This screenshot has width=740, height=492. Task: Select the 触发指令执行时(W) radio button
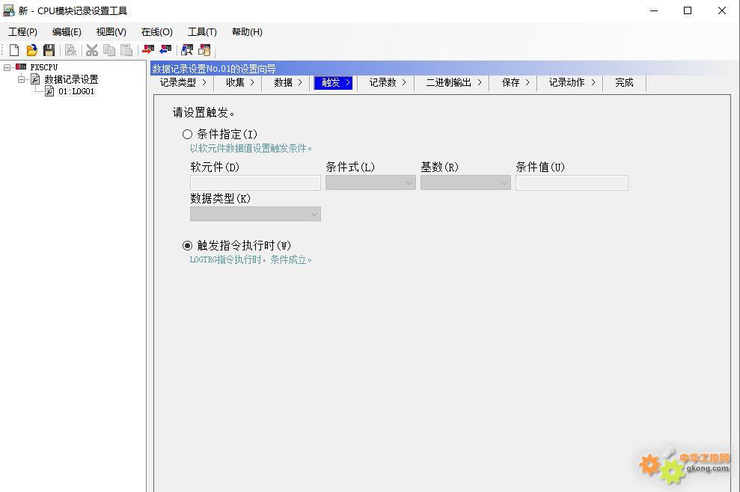point(187,246)
